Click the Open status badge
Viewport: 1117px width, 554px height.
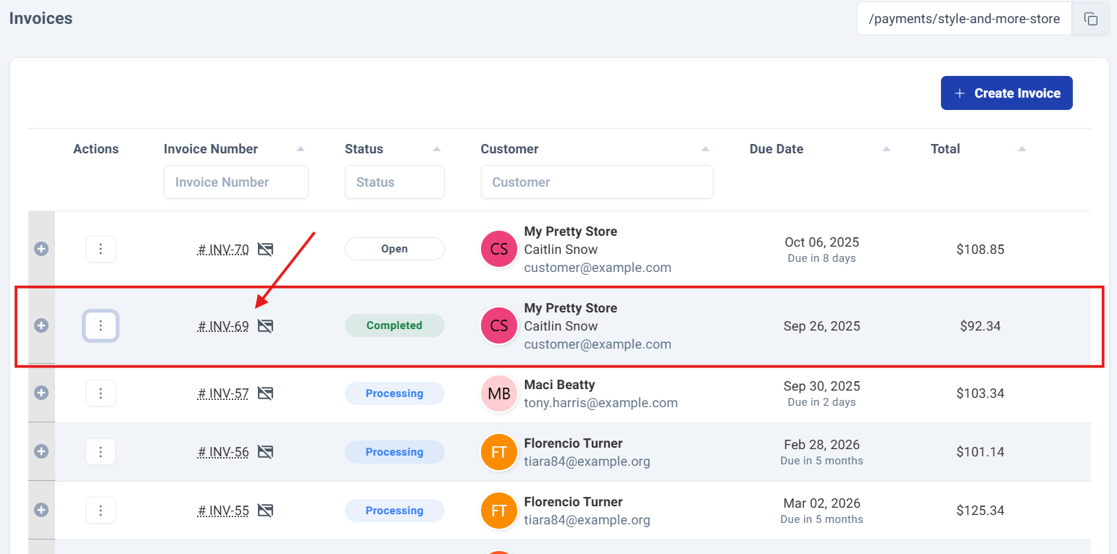click(395, 249)
